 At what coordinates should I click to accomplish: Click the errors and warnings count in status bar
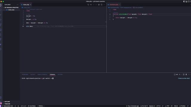(23, 106)
